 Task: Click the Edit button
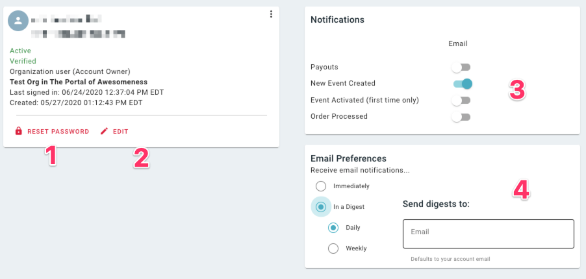pos(114,132)
